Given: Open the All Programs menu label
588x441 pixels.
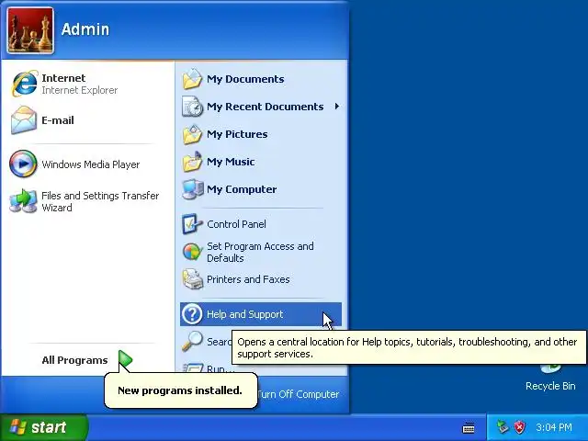Looking at the screenshot, I should coord(74,360).
